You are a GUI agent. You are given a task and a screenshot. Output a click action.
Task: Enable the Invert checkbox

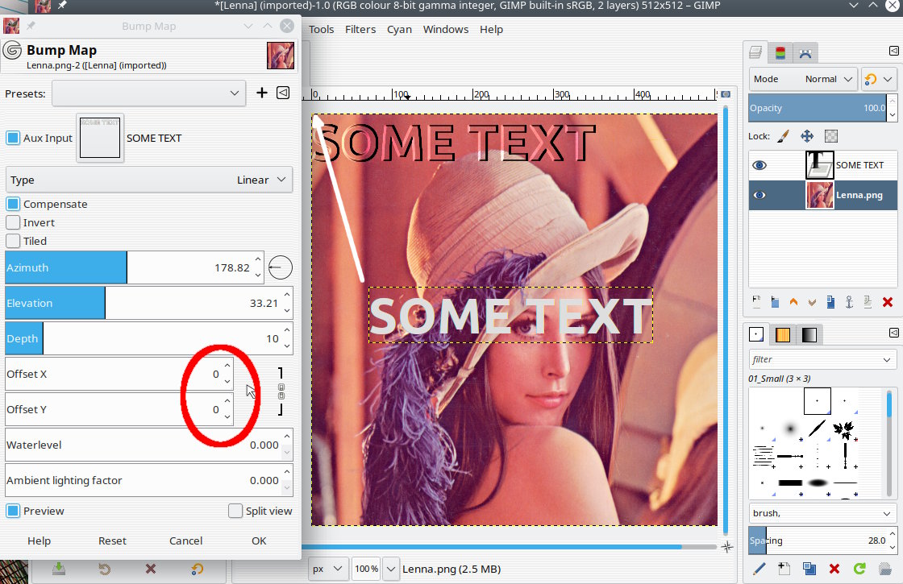tap(13, 222)
